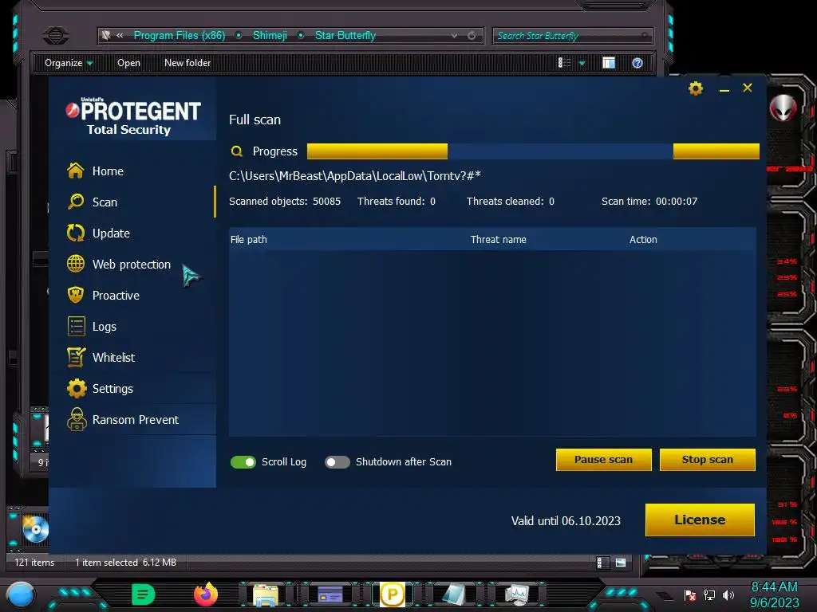Click Program Files (x86) breadcrumb

click(x=180, y=35)
